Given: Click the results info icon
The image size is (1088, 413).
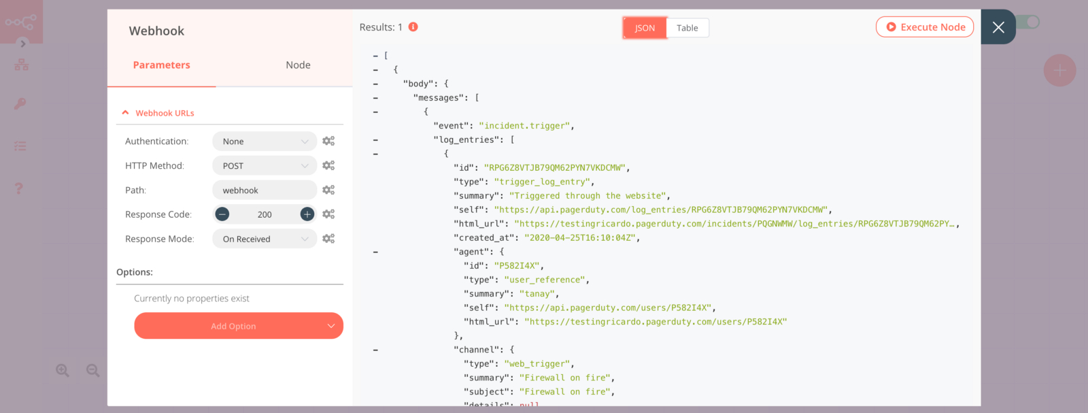Looking at the screenshot, I should point(413,27).
